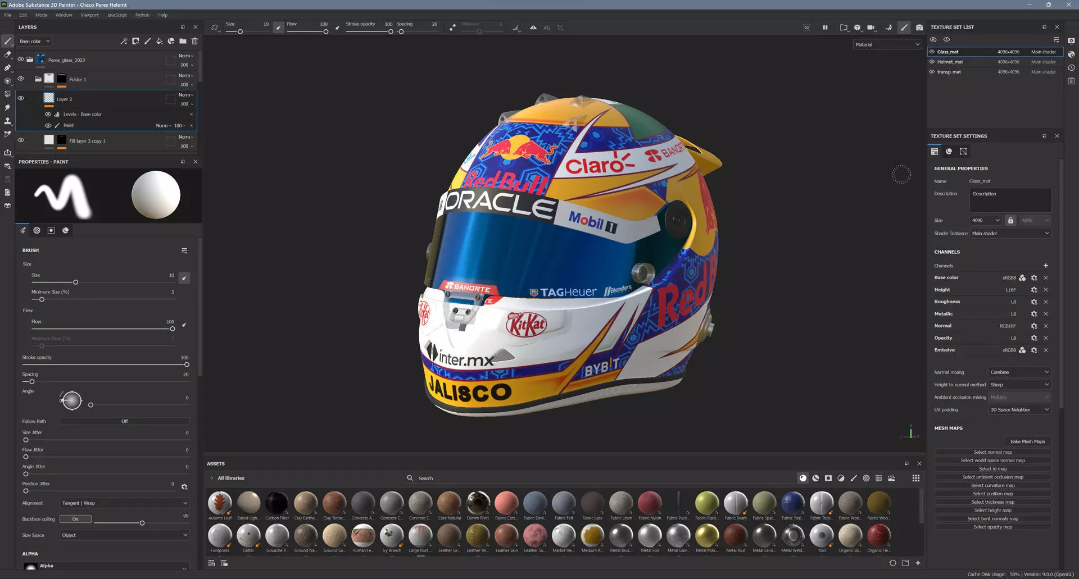1079x579 pixels.
Task: Click the Follow Path Off button
Action: click(125, 421)
